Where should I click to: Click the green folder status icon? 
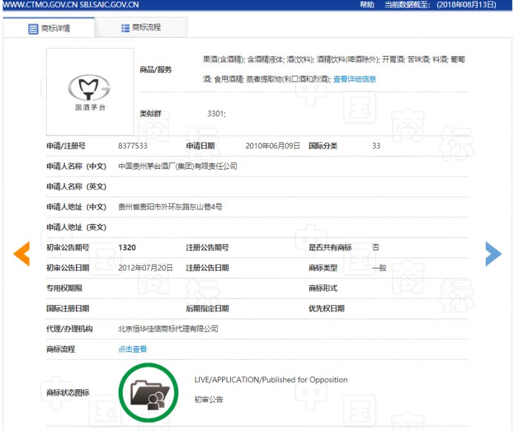(x=148, y=392)
